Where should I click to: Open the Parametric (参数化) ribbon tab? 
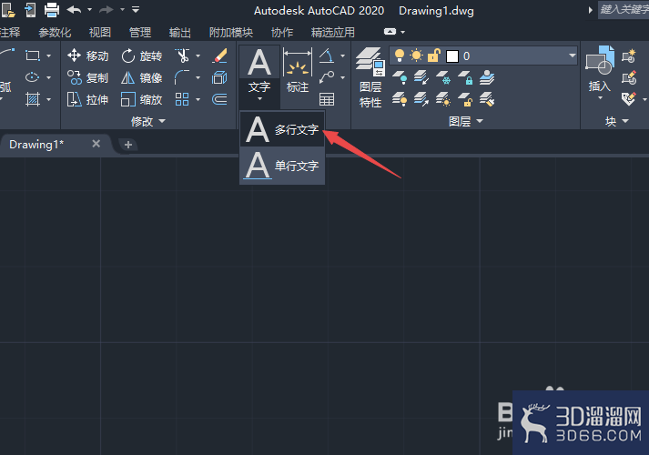point(55,32)
